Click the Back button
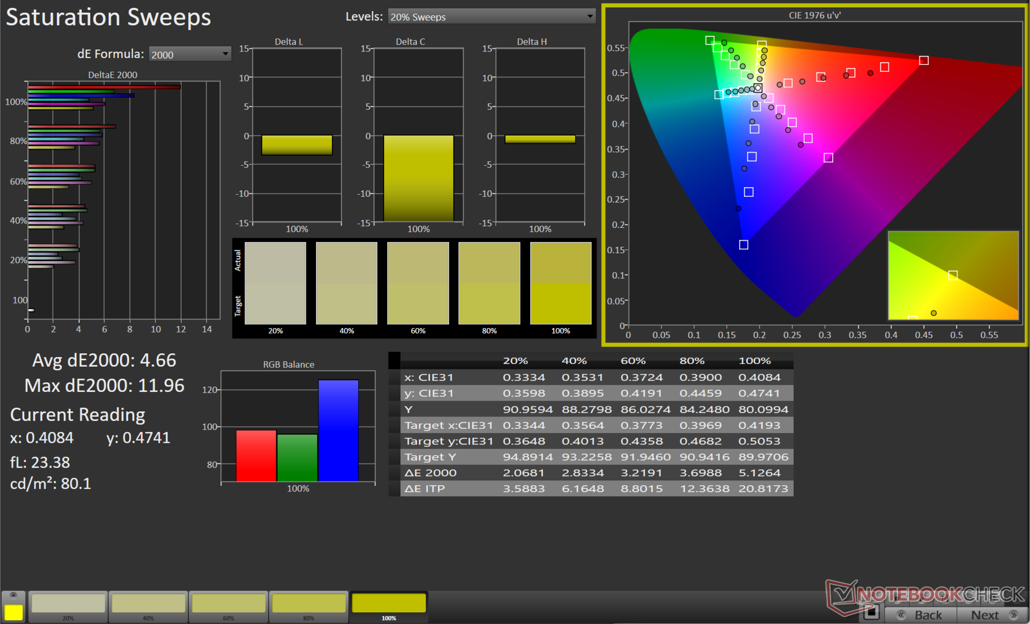 921,615
